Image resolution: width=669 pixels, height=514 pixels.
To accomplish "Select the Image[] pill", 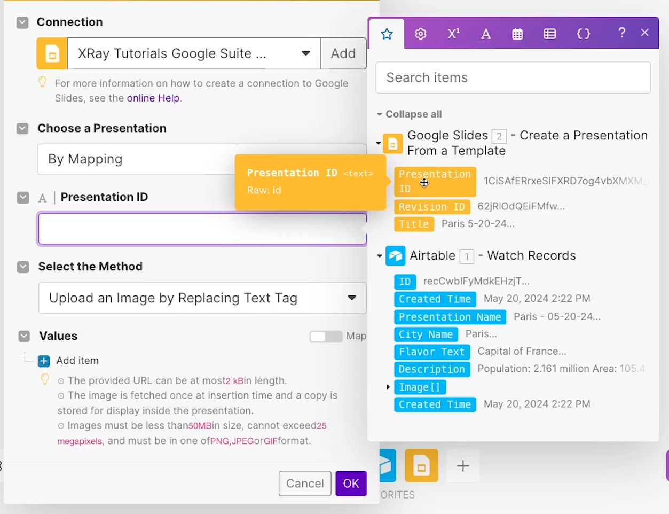I will 420,387.
